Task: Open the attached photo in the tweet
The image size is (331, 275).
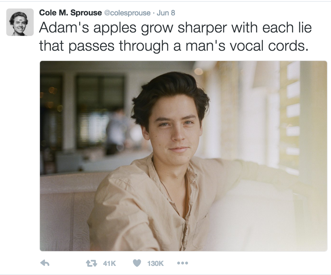Action: tap(183, 156)
